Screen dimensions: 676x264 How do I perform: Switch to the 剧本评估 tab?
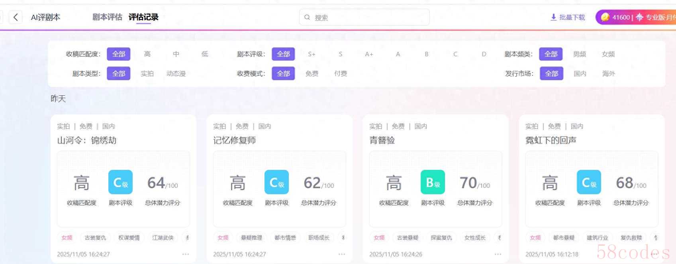(x=107, y=17)
